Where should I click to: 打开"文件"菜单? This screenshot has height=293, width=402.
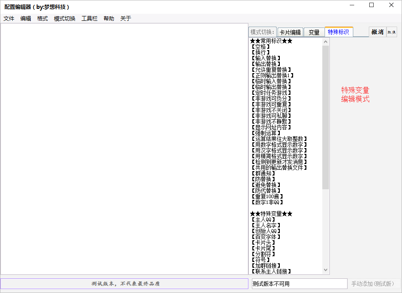pyautogui.click(x=9, y=18)
